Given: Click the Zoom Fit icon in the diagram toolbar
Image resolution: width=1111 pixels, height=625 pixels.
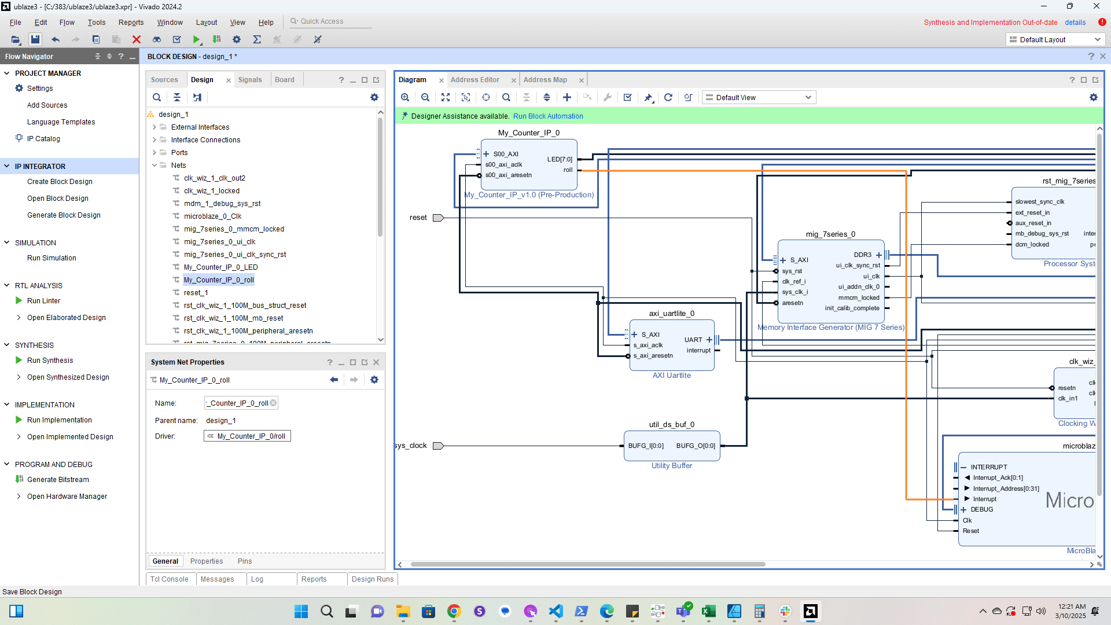Looking at the screenshot, I should 445,97.
